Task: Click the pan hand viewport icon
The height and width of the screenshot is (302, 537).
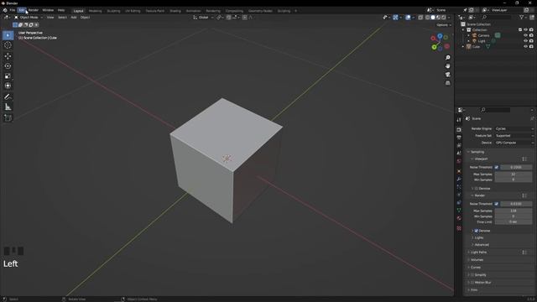Action: click(447, 66)
